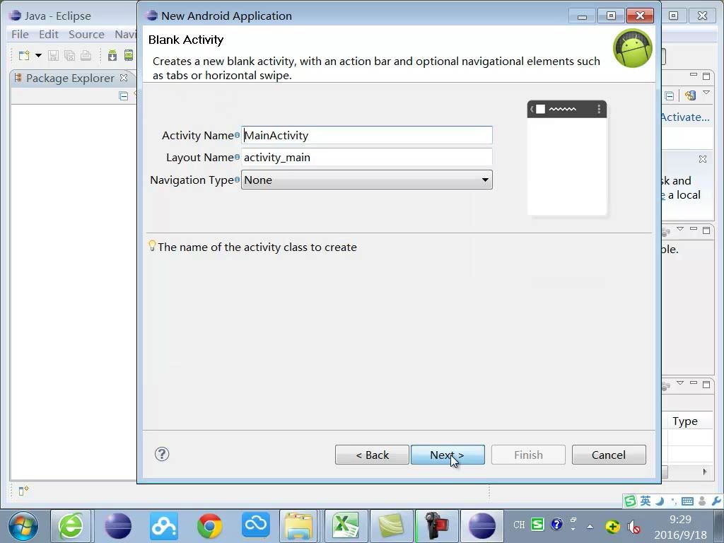The image size is (724, 543).
Task: Open the view menu triangle in the right task panel
Action: [706, 93]
